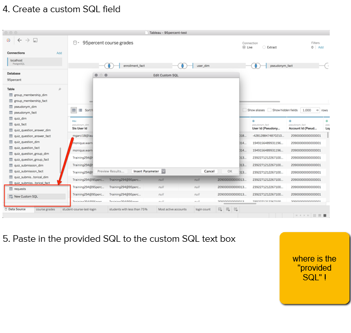The image size is (351, 333).
Task: Click the New Dashboard icon
Action: 228,209
